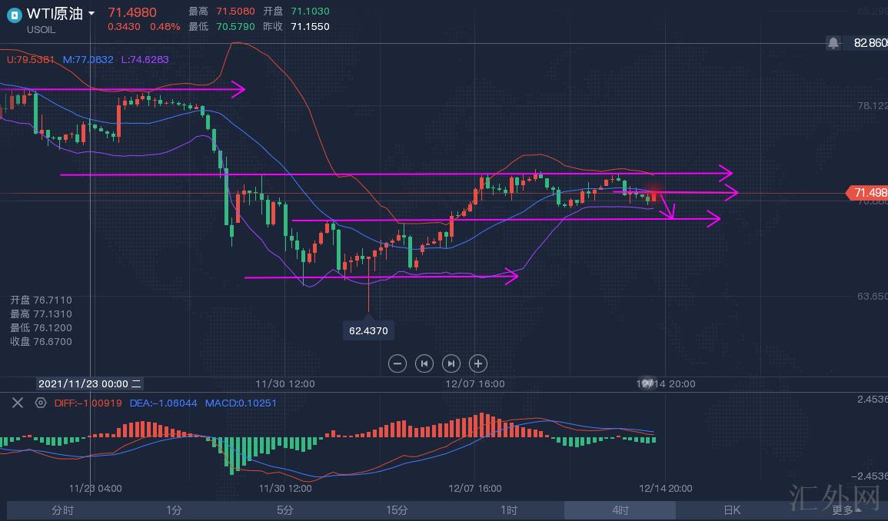Switch to the 日K daily chart tab
The height and width of the screenshot is (521, 888).
(x=731, y=510)
